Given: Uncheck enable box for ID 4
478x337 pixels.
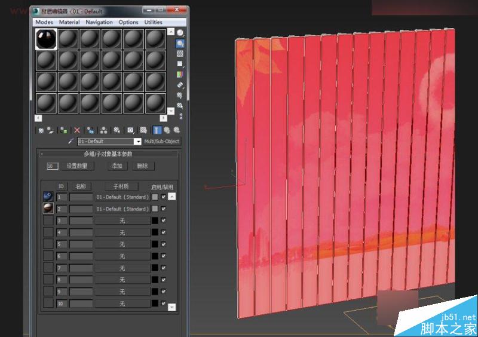Looking at the screenshot, I should [163, 232].
